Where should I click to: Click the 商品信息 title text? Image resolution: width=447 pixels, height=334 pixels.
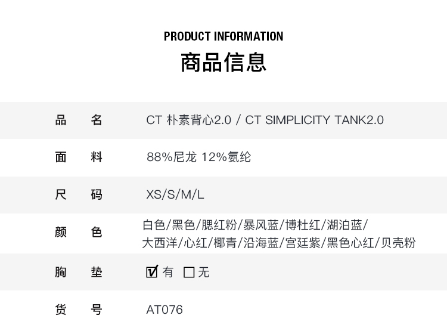(223, 62)
